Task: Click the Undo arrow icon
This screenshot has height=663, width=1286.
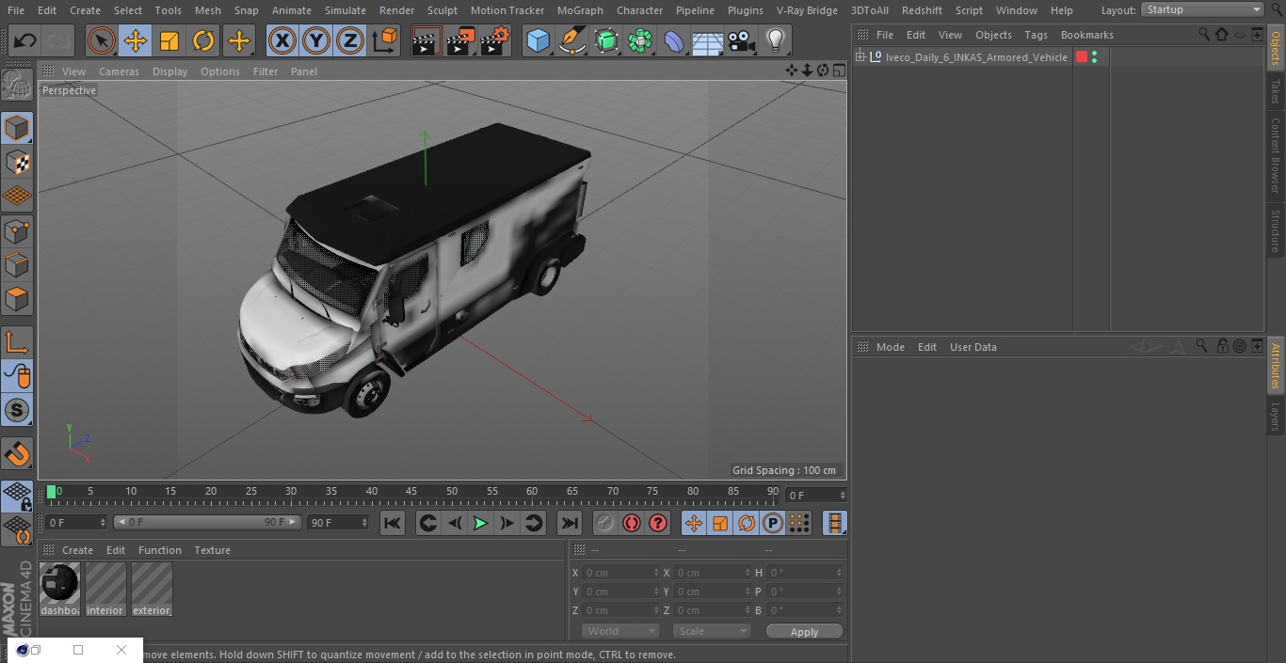Action: [x=25, y=40]
